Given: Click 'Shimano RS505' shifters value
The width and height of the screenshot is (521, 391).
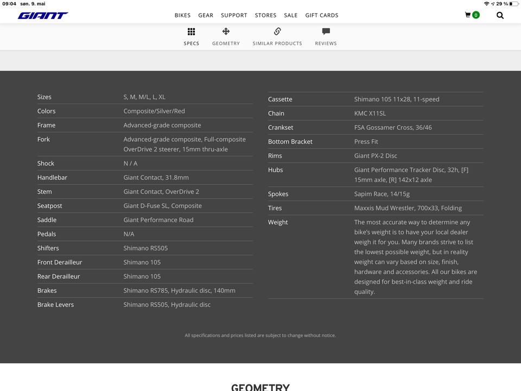Looking at the screenshot, I should 145,248.
